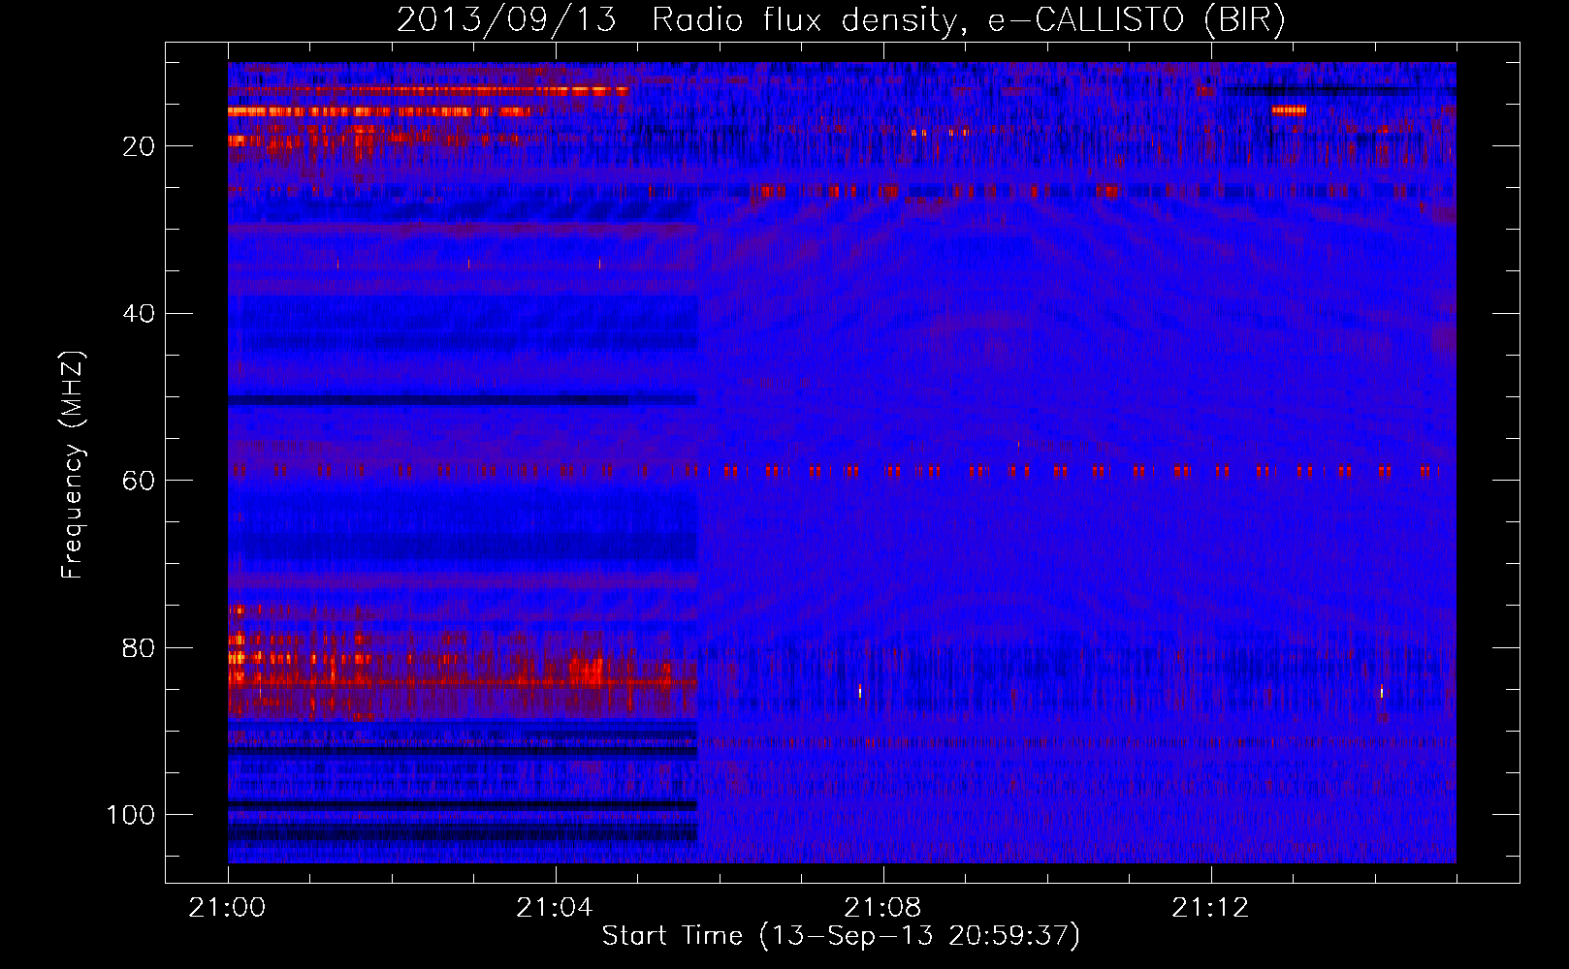The height and width of the screenshot is (969, 1569).
Task: Click the '21:12' time tick label
Action: pos(1210,908)
